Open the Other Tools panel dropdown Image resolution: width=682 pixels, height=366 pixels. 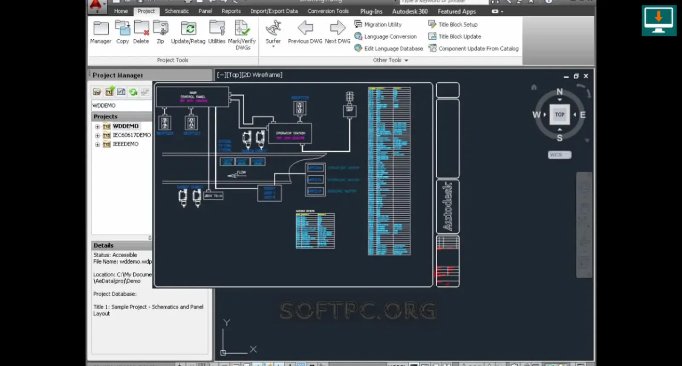(390, 60)
